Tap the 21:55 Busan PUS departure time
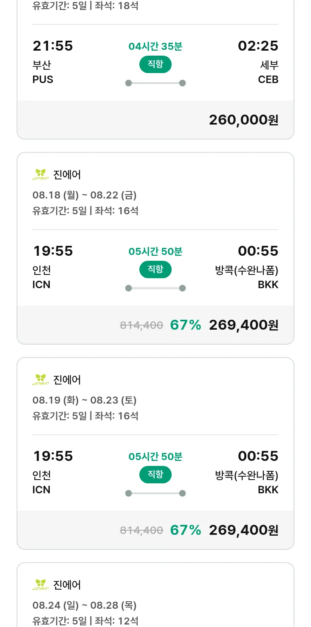This screenshot has width=311, height=627. tap(53, 46)
